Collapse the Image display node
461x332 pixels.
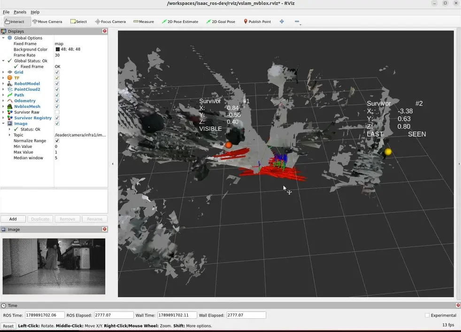tap(3, 124)
